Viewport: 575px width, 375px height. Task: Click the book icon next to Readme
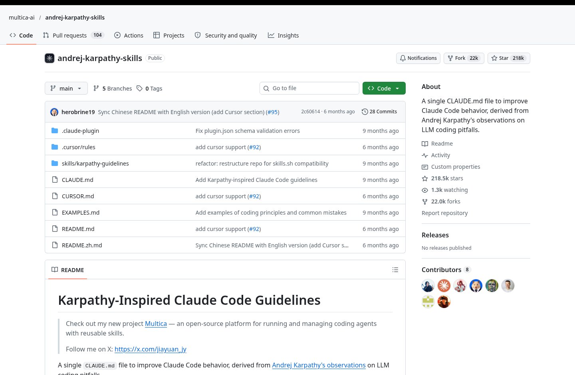click(x=425, y=144)
